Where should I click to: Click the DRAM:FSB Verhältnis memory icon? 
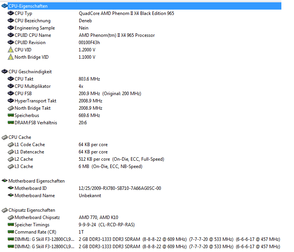click(11, 122)
